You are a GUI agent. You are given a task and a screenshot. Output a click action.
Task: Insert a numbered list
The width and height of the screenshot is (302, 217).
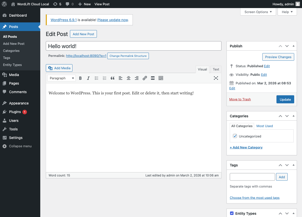pos(104,78)
